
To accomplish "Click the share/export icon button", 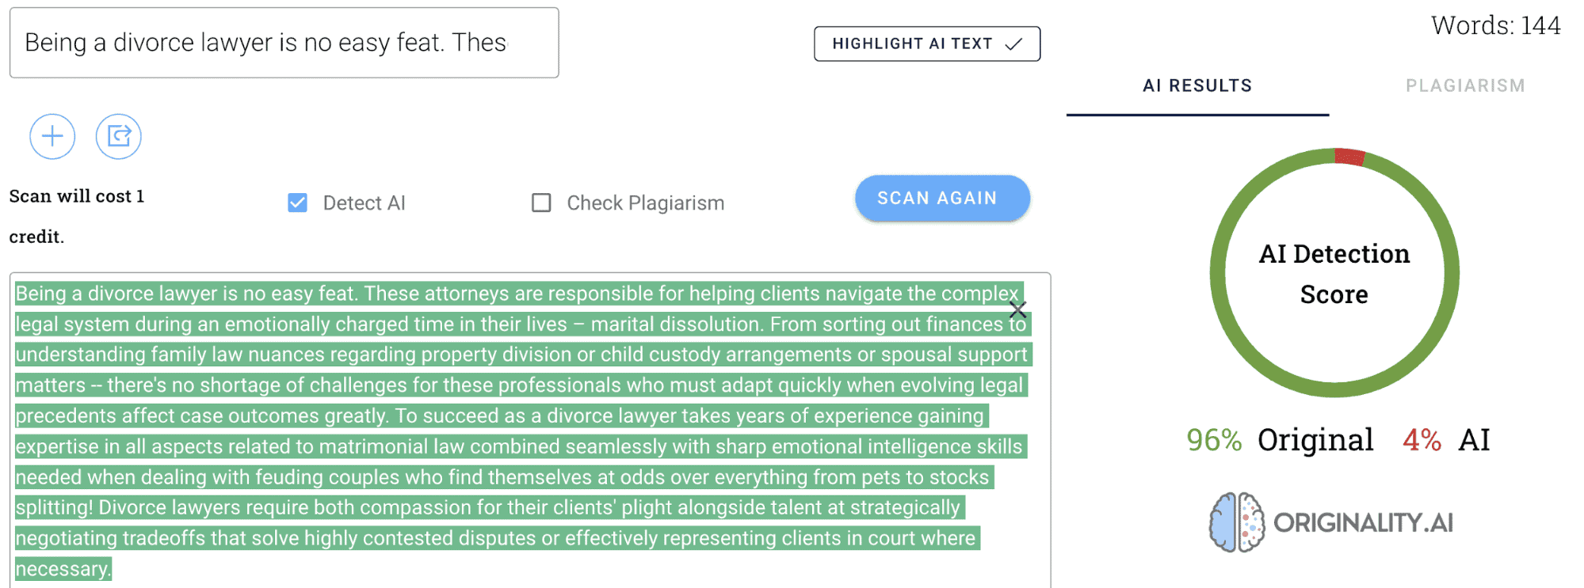I will coord(119,136).
